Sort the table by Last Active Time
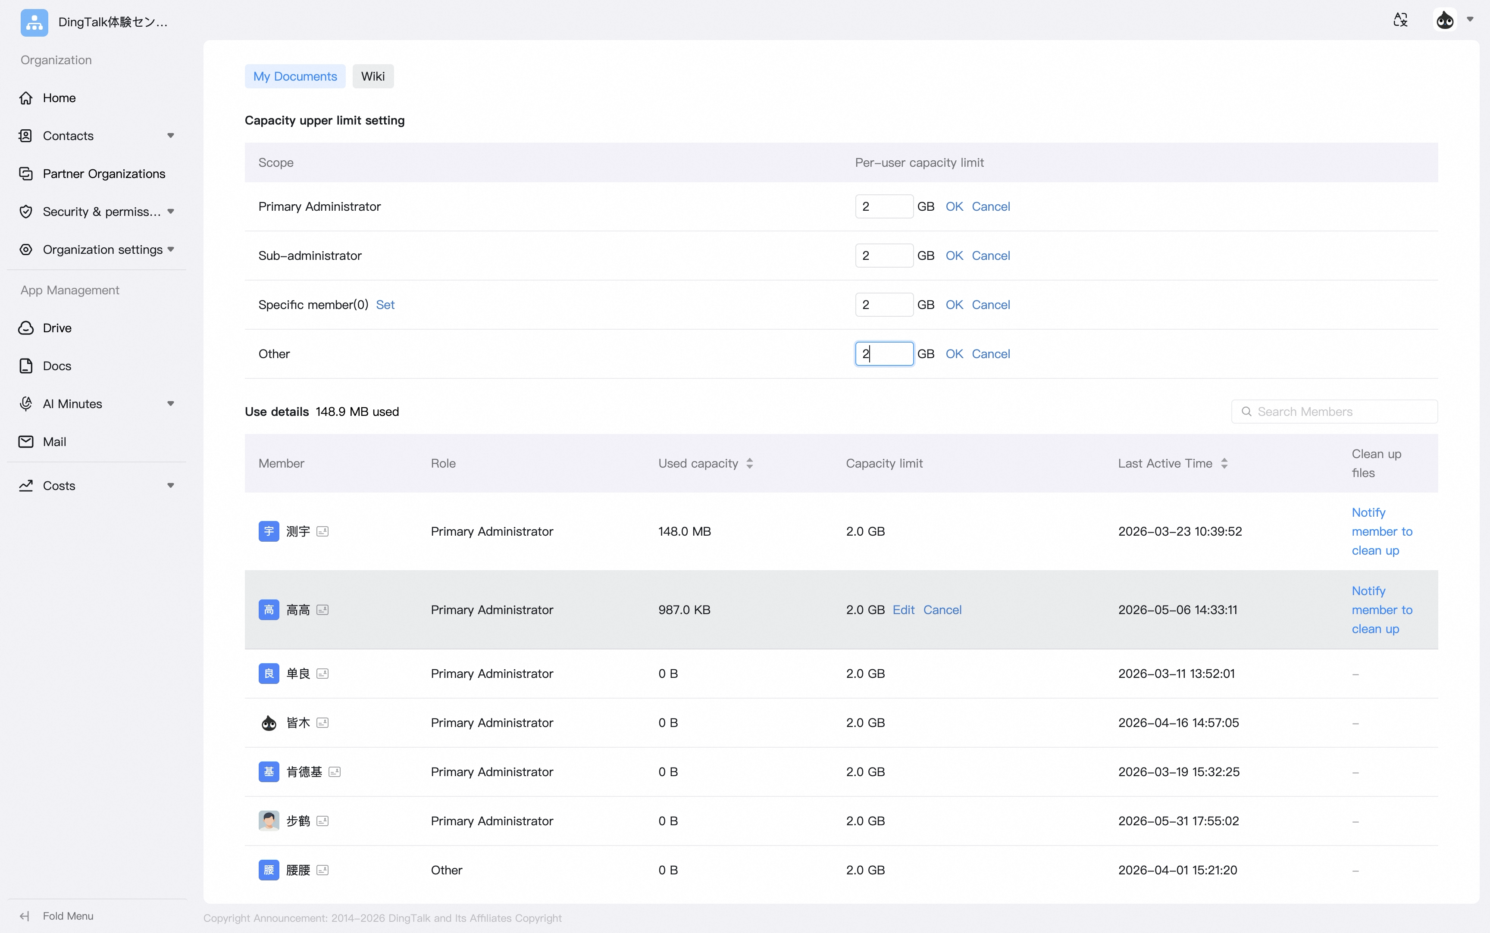Image resolution: width=1490 pixels, height=933 pixels. point(1224,463)
